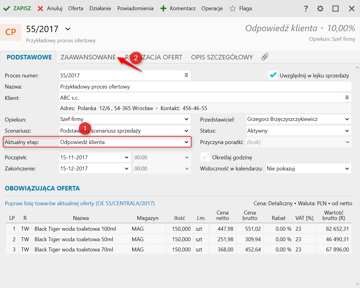The width and height of the screenshot is (360, 288).
Task: Click the Rabat column header
Action: tap(279, 218)
